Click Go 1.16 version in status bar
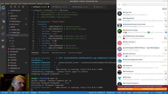The width and height of the screenshot is (168, 94). click(x=25, y=93)
